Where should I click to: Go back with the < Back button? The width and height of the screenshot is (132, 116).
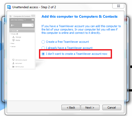[x=71, y=108]
